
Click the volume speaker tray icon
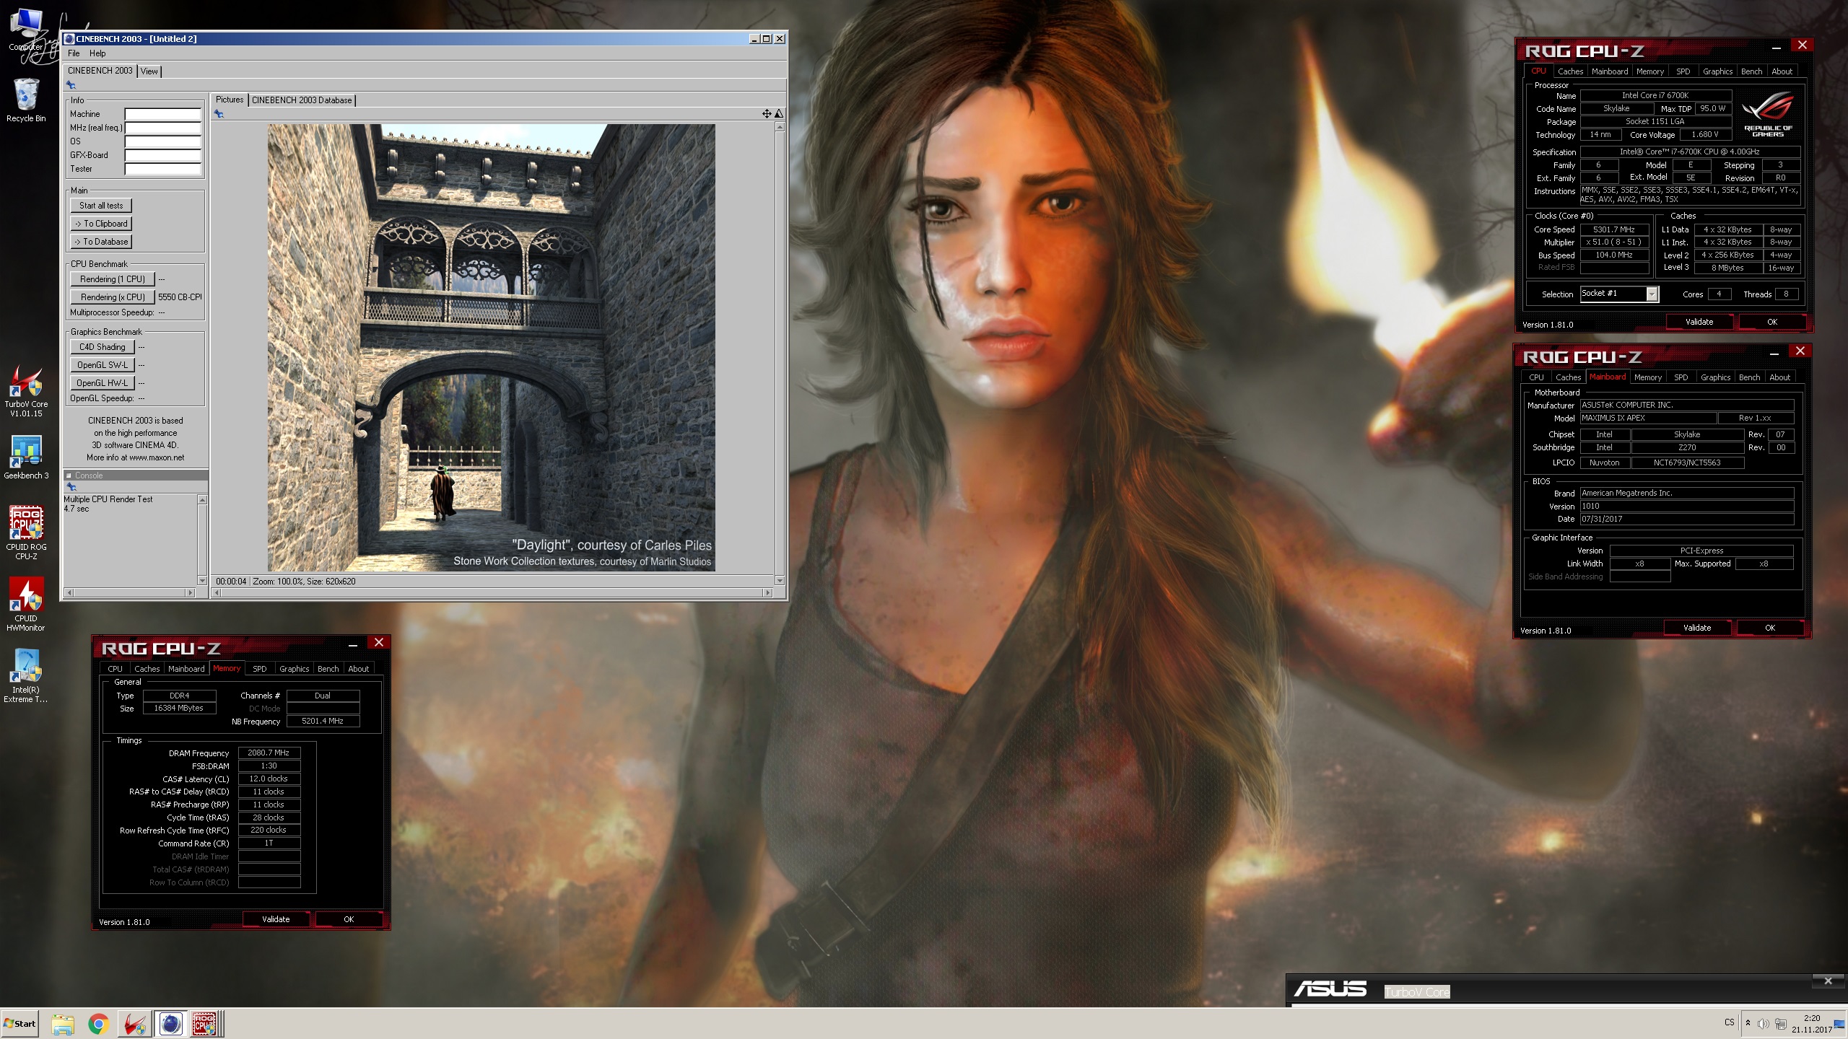pyautogui.click(x=1764, y=1024)
